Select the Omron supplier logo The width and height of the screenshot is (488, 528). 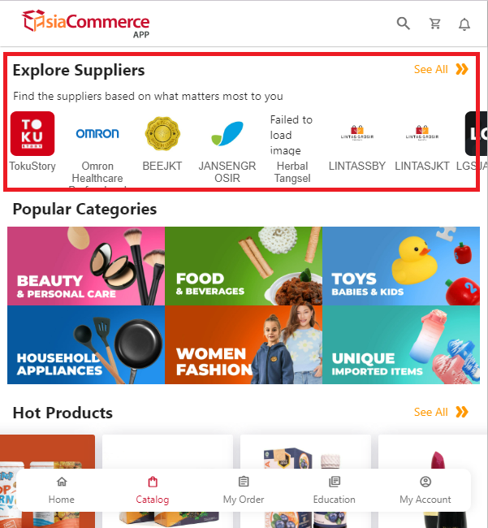[x=97, y=134]
